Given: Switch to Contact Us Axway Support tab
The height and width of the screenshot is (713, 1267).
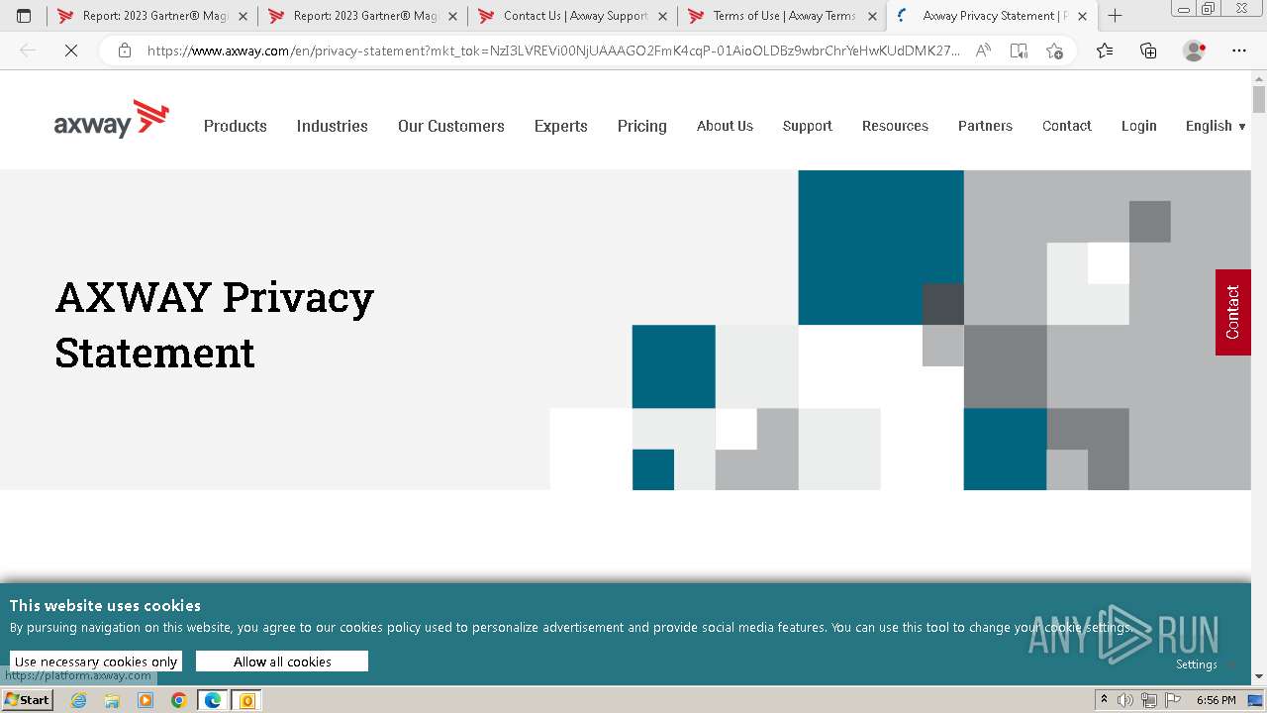Looking at the screenshot, I should coord(572,16).
